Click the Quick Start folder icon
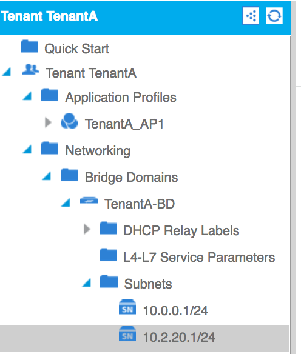 coord(29,46)
